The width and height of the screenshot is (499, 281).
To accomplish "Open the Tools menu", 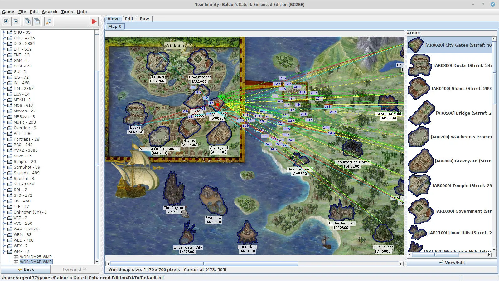I will tap(67, 12).
